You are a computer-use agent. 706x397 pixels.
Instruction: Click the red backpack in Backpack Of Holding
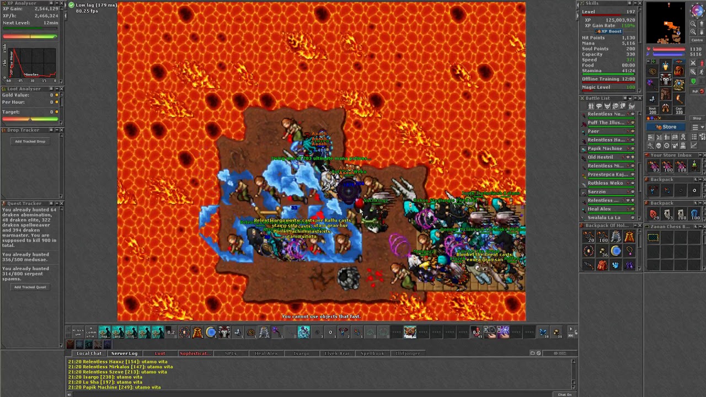[x=602, y=265]
